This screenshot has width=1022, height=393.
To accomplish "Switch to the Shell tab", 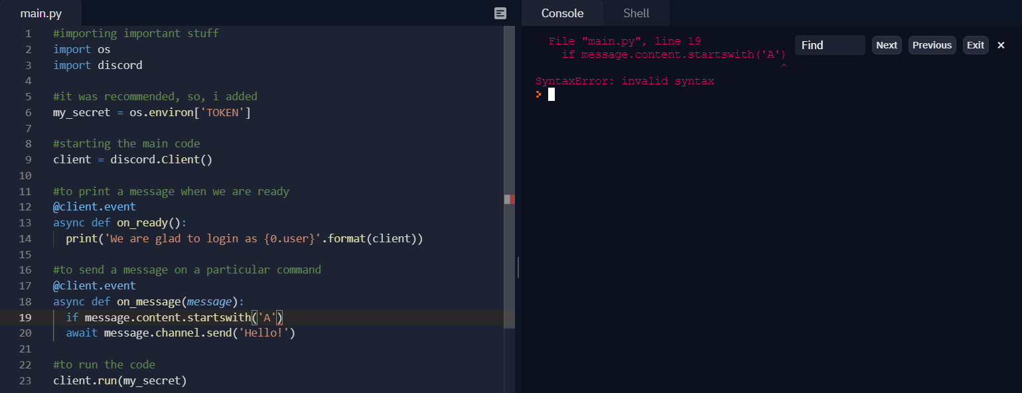I will pyautogui.click(x=636, y=13).
